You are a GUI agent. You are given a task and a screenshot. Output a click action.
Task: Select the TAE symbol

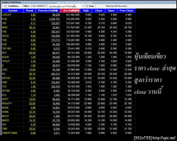pos(4,32)
